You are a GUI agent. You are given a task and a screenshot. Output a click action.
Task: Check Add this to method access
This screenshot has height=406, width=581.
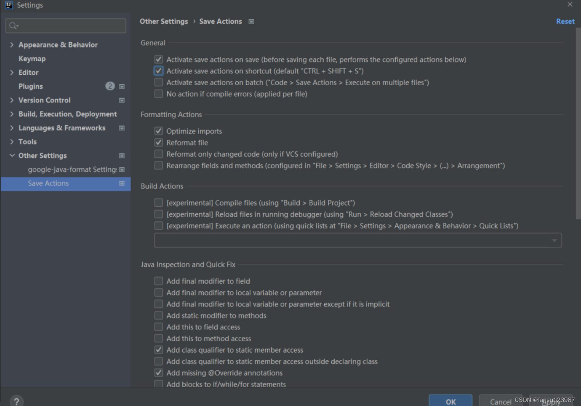(158, 338)
